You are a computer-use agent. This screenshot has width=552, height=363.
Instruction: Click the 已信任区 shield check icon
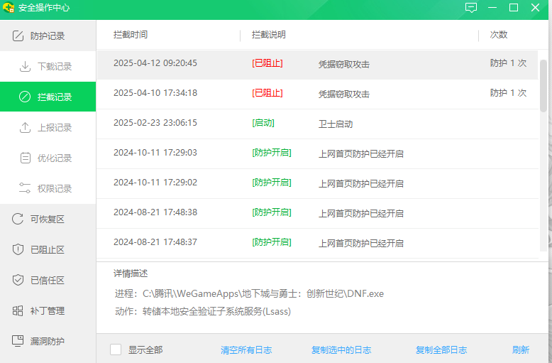pos(18,280)
